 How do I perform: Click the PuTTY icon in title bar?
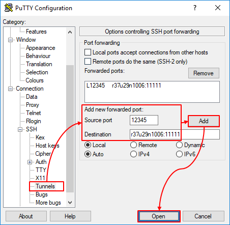click(9, 8)
